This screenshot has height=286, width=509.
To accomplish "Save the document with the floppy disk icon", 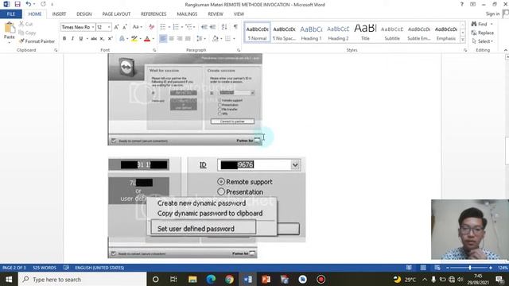I will pyautogui.click(x=17, y=4).
